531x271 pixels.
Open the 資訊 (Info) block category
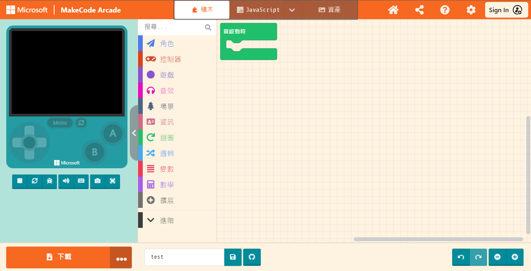point(177,122)
